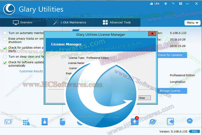Expand bottom toolbar with the up-chevron
This screenshot has height=135, width=202.
[x=190, y=121]
